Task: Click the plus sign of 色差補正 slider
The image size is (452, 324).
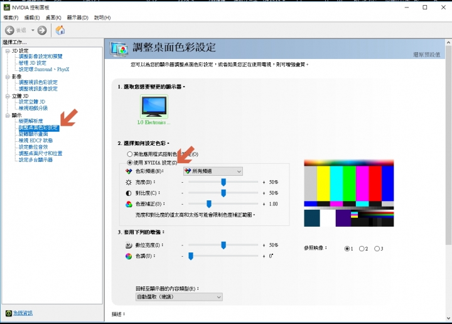Action: 264,204
